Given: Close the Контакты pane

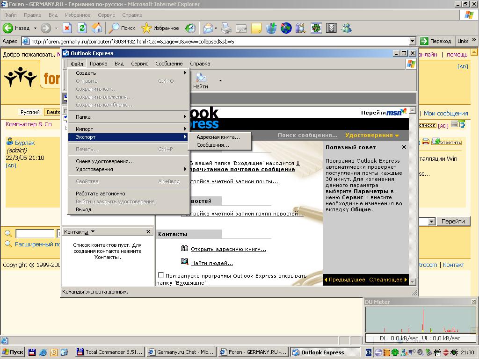Looking at the screenshot, I should pos(148,232).
